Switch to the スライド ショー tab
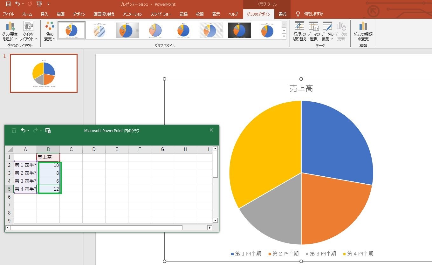 pyautogui.click(x=161, y=14)
